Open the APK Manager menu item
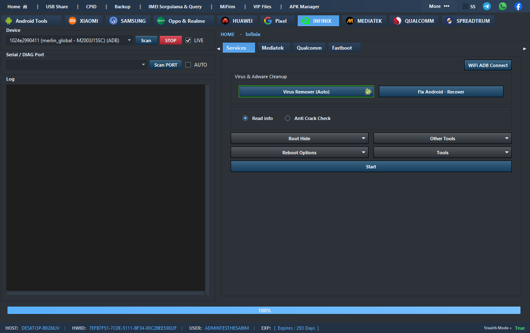 pyautogui.click(x=304, y=7)
